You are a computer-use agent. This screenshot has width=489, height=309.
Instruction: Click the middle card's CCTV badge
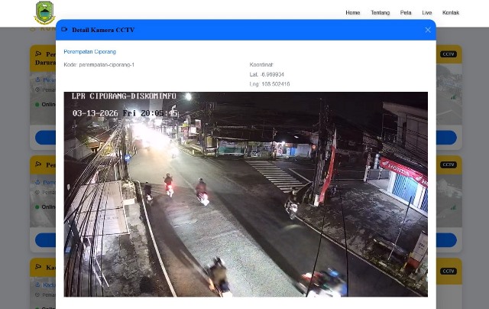pos(449,164)
